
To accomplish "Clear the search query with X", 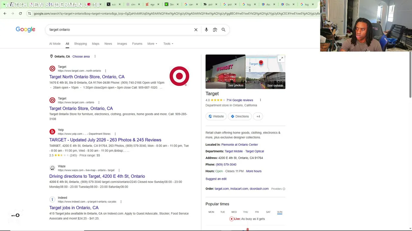I will (x=196, y=30).
